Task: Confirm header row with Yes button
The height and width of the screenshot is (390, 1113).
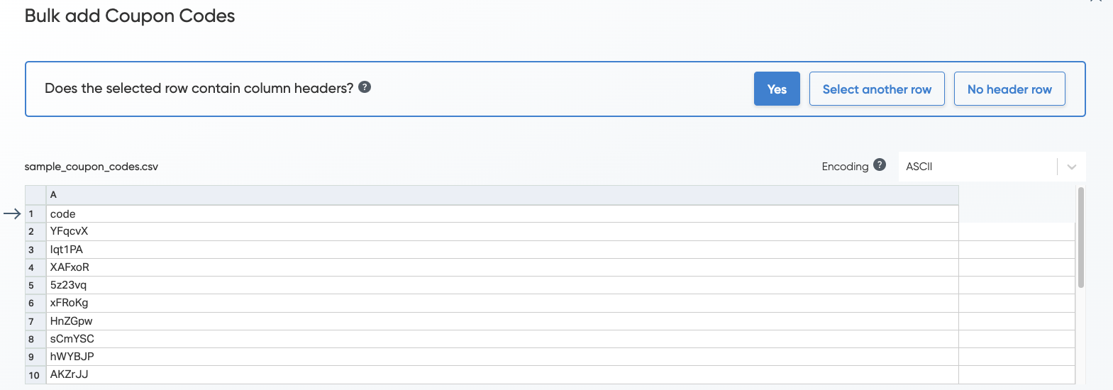Action: point(777,89)
